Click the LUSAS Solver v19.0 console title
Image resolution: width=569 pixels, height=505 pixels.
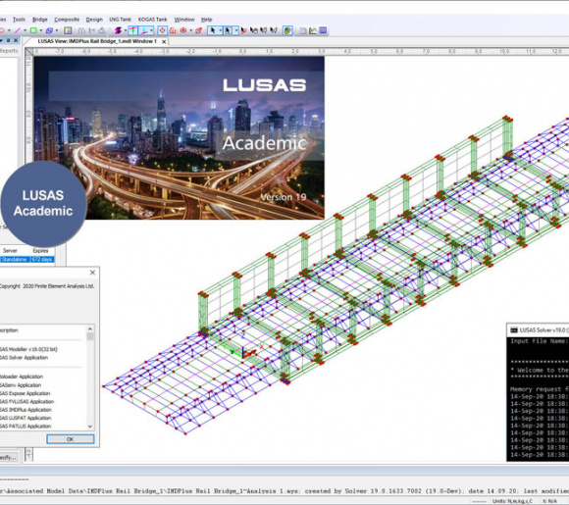(543, 330)
